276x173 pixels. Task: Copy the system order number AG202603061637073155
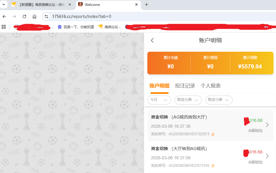(212, 166)
